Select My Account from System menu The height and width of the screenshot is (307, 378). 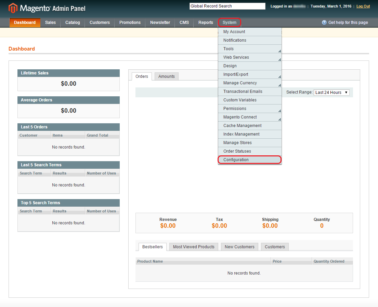(250, 32)
